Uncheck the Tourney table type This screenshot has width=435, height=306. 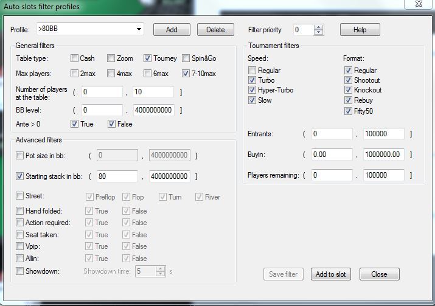[147, 58]
